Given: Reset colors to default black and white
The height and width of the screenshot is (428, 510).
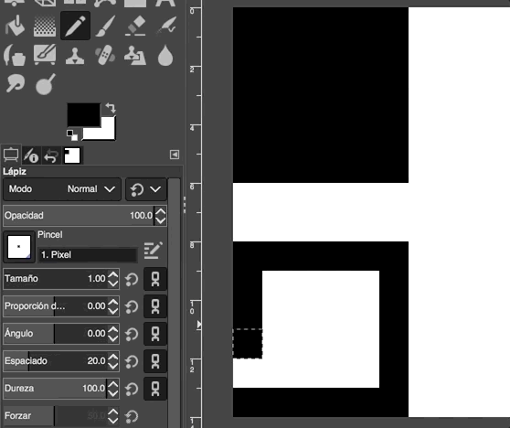Looking at the screenshot, I should 72,135.
